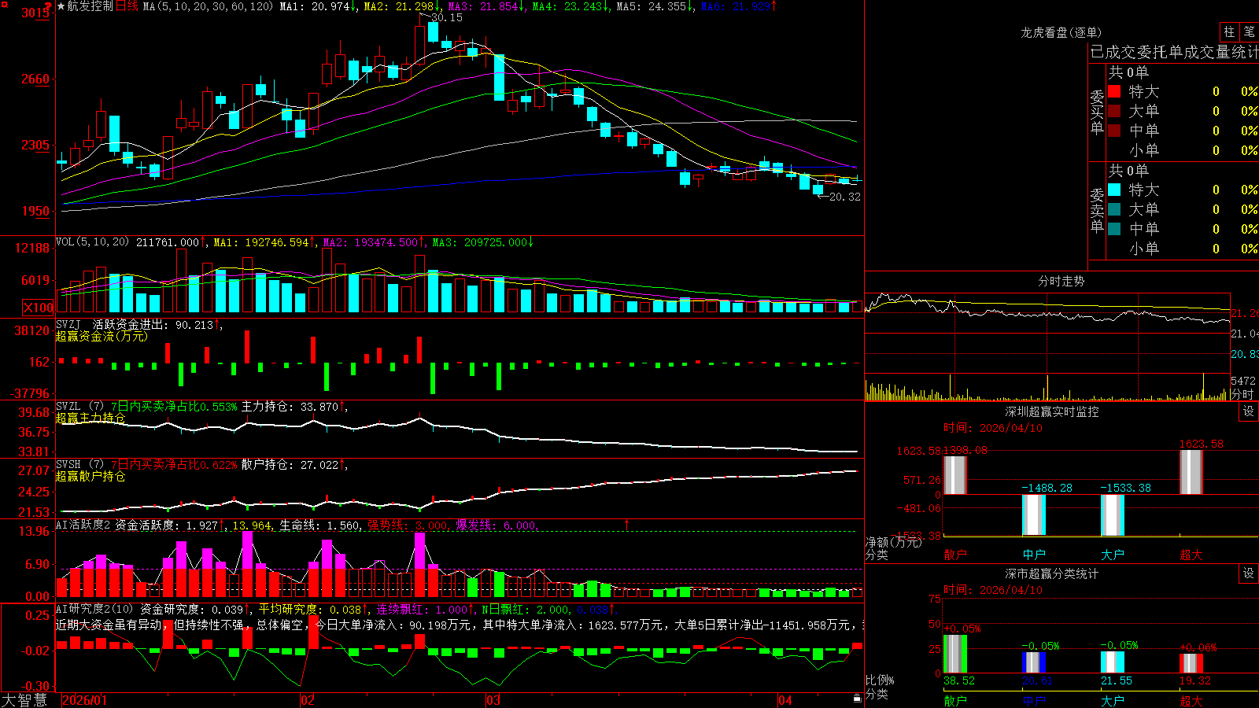Image resolution: width=1259 pixels, height=708 pixels.
Task: Select the 03 month marker on date axis
Action: (493, 700)
